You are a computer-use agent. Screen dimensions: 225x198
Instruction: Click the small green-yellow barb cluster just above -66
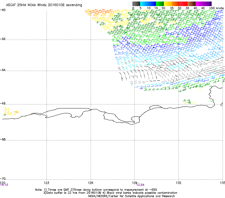point(189,101)
